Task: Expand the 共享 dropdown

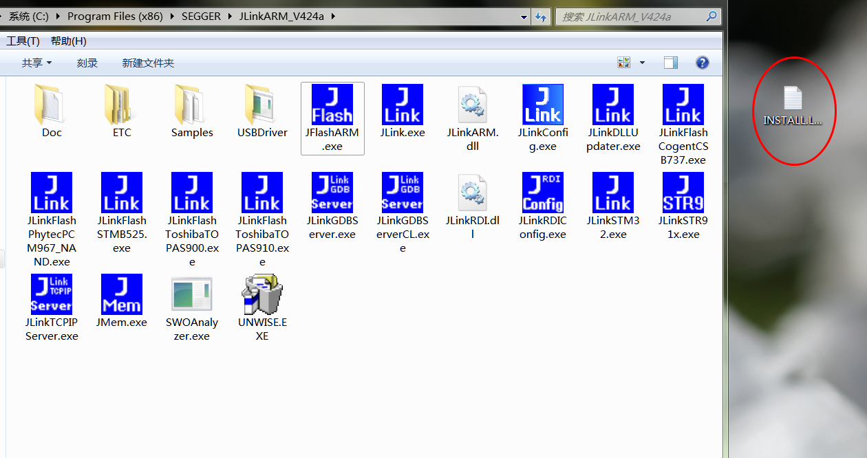Action: [x=36, y=62]
